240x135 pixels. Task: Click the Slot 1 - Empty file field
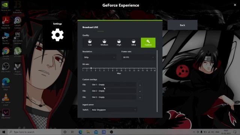[113, 85]
